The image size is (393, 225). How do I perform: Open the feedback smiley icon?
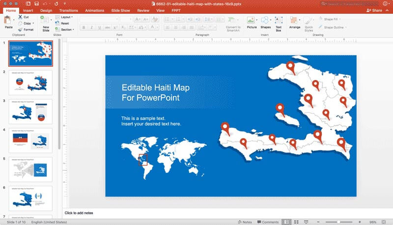click(x=385, y=3)
